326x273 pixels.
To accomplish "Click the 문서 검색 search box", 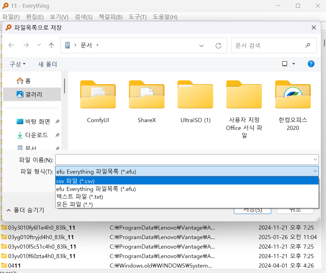I will pos(274,45).
